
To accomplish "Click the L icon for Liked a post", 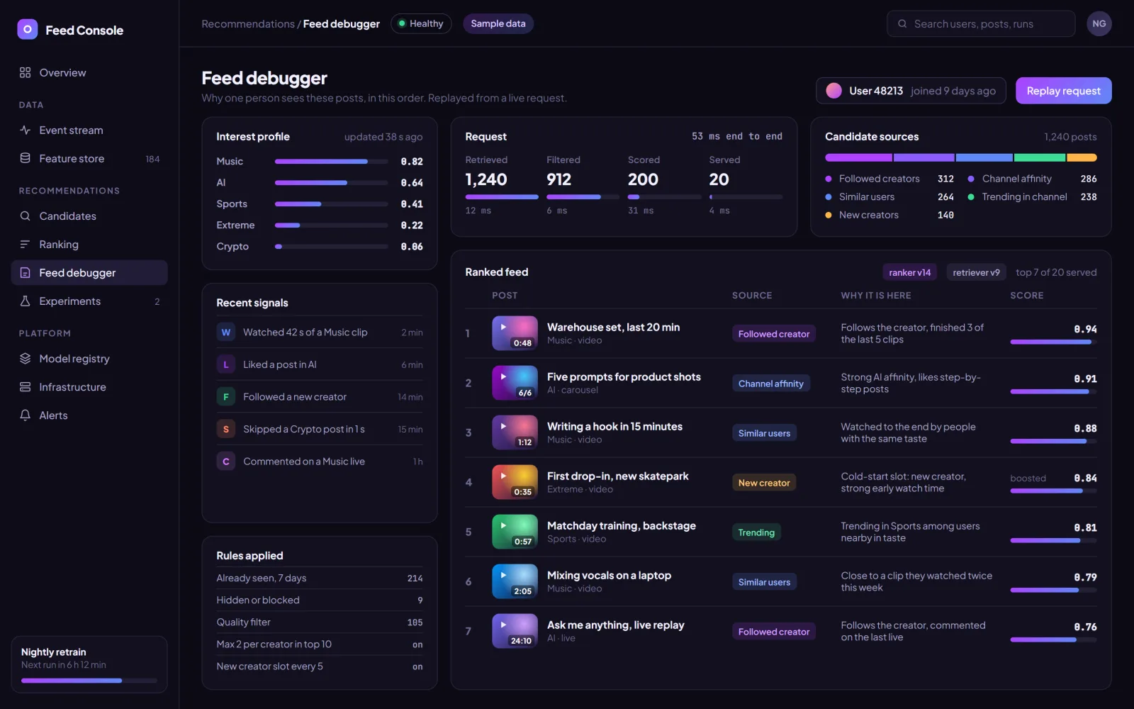I will pyautogui.click(x=226, y=364).
